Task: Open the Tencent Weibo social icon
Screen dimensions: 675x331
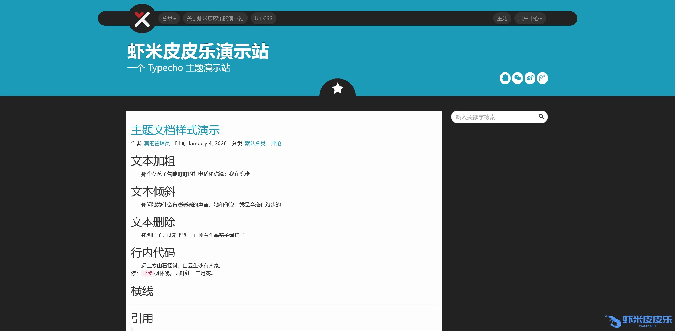Action: (542, 78)
